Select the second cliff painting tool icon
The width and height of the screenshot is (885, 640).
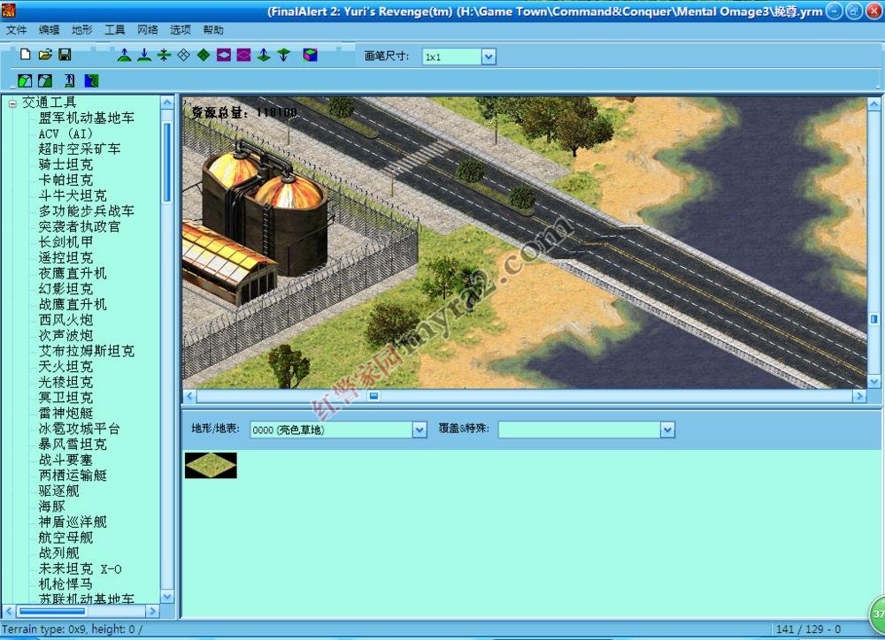pos(45,80)
